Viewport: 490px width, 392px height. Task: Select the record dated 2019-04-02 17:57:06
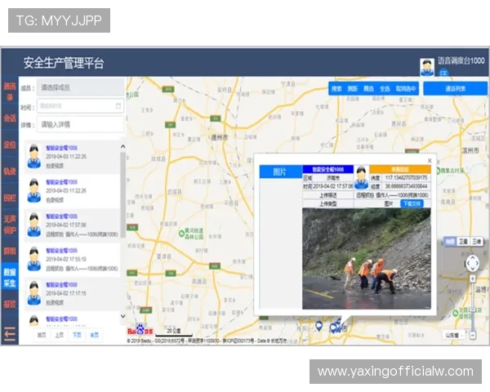coord(73,225)
